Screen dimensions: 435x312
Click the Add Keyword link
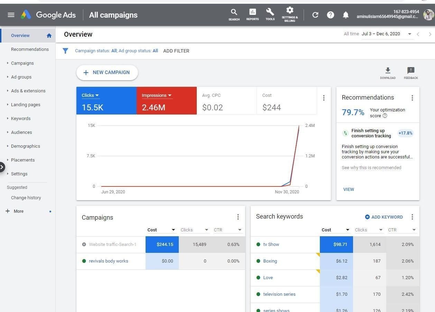click(384, 217)
